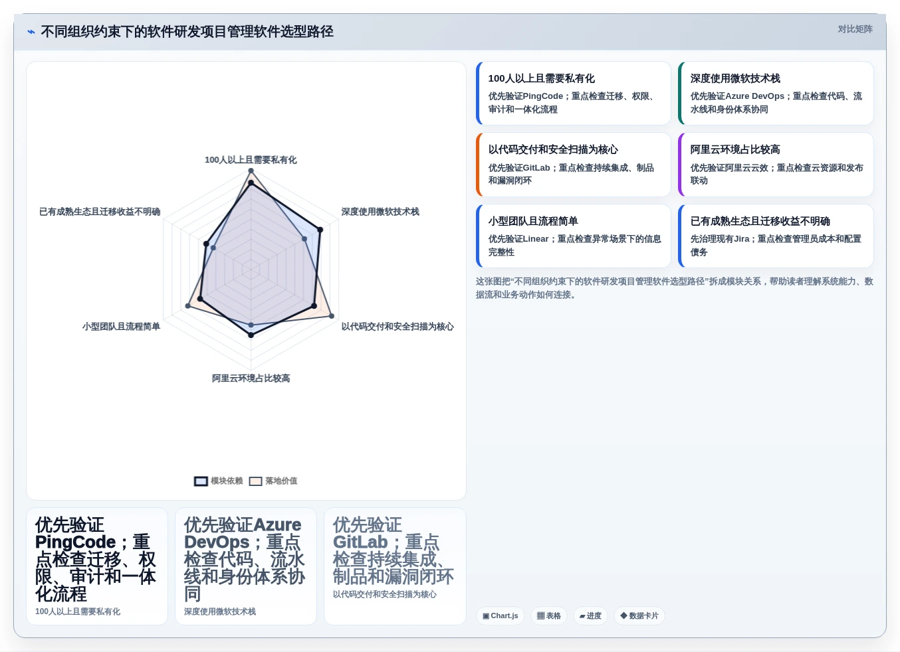
Task: Click the lower-left gray radar data point
Action: coord(188,305)
